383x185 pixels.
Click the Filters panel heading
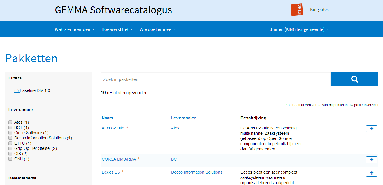coord(15,78)
